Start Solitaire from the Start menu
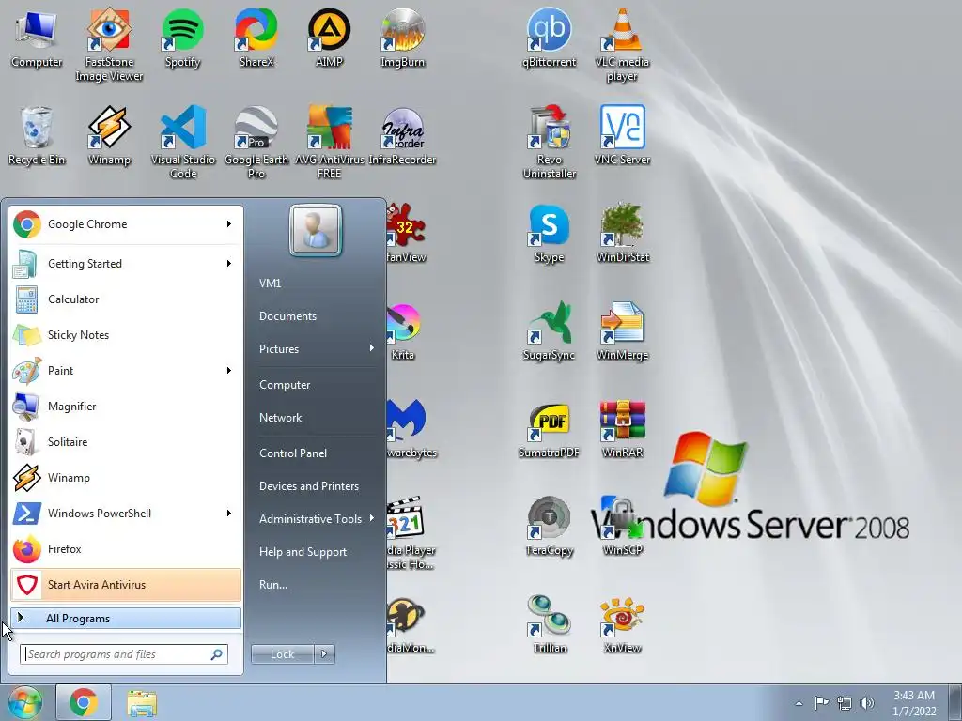 (x=126, y=442)
